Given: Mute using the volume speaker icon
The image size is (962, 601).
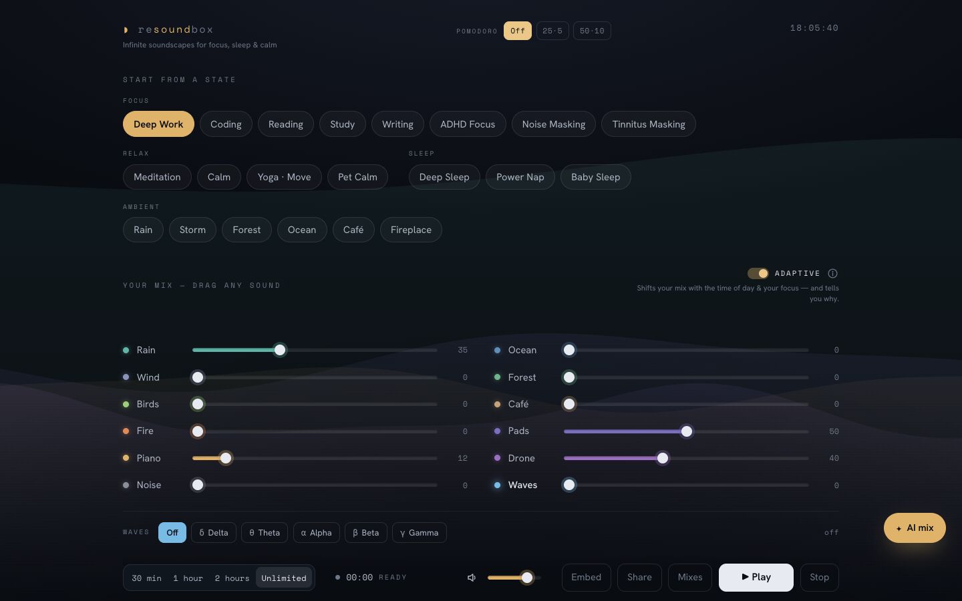Looking at the screenshot, I should click(472, 578).
